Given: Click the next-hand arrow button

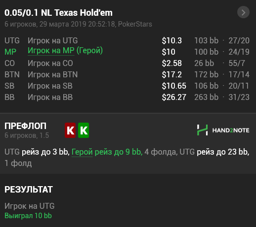Looking at the screenshot, I should click(243, 12).
